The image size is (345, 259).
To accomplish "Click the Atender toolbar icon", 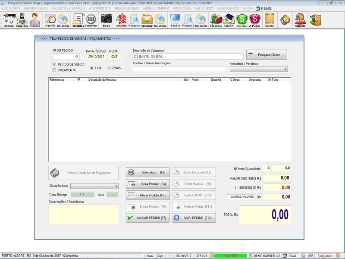I will pos(121,20).
